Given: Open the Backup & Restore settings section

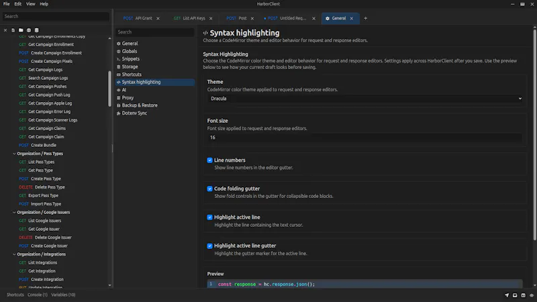Looking at the screenshot, I should pos(155,105).
